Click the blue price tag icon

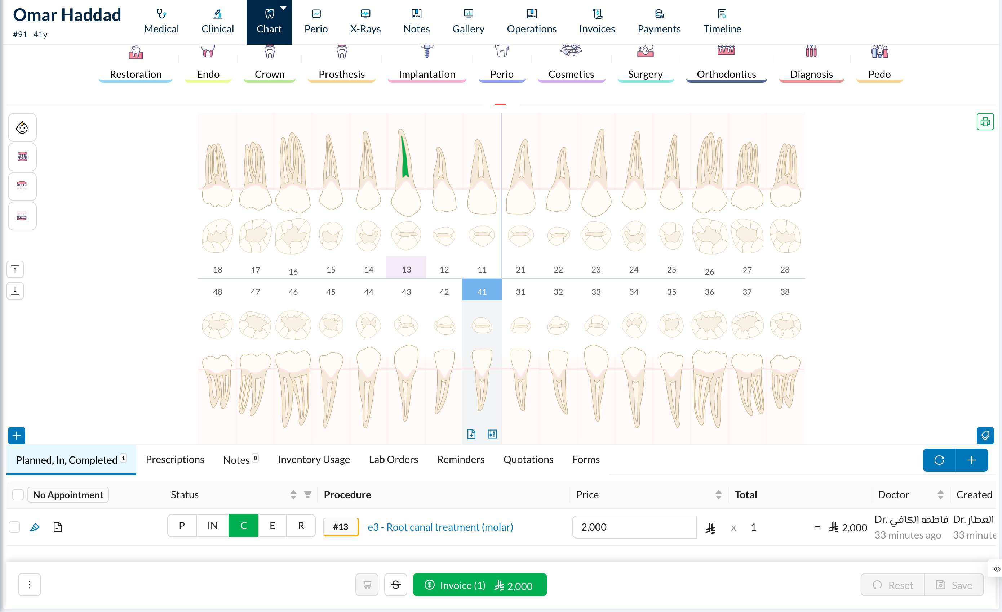point(985,435)
